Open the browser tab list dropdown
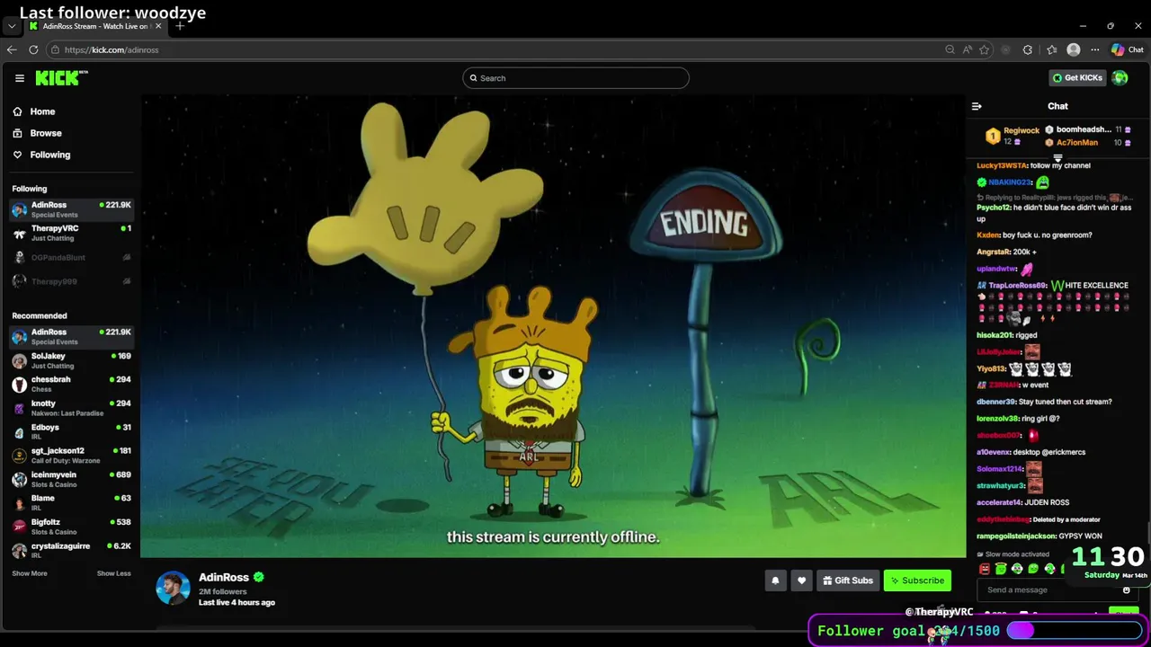The height and width of the screenshot is (647, 1151). [12, 26]
